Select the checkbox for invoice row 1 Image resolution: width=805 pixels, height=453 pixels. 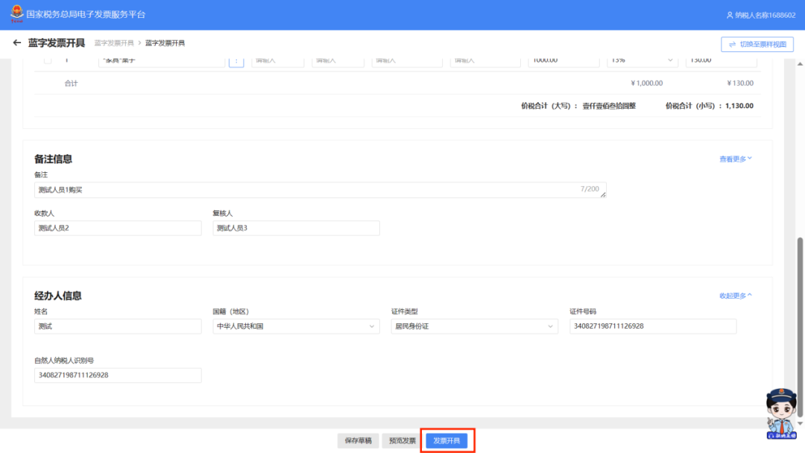coord(48,60)
